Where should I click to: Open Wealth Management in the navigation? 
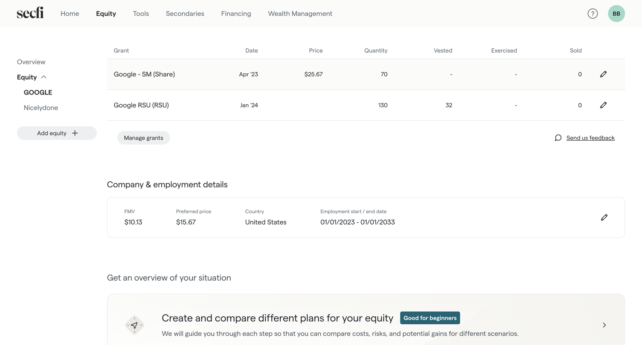point(300,14)
